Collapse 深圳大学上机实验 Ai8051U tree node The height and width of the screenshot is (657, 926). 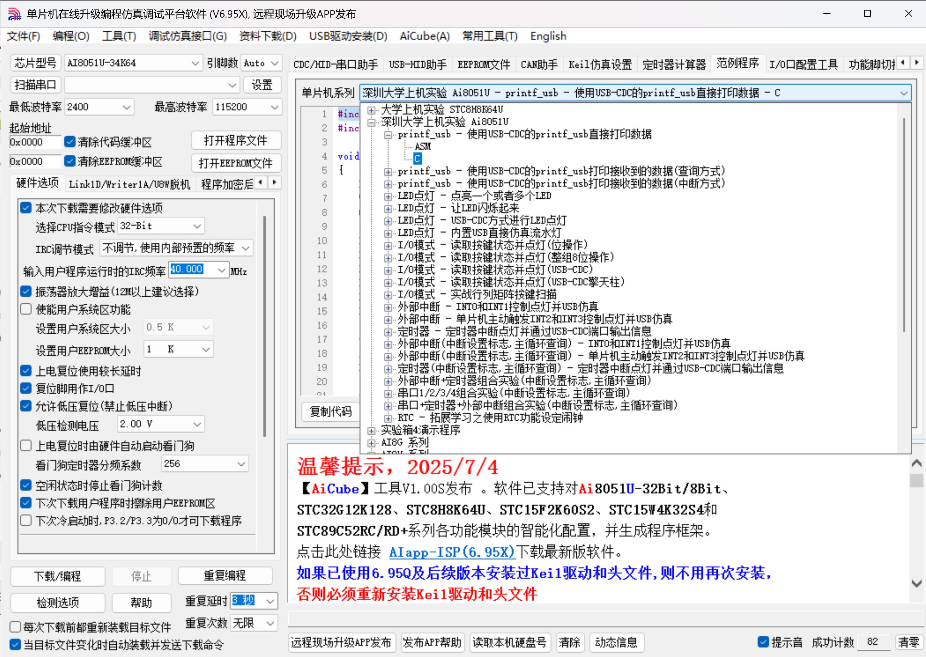371,122
